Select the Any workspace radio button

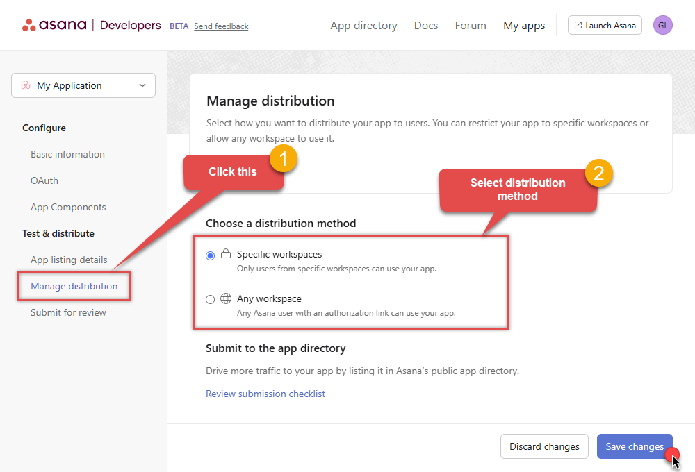click(210, 299)
